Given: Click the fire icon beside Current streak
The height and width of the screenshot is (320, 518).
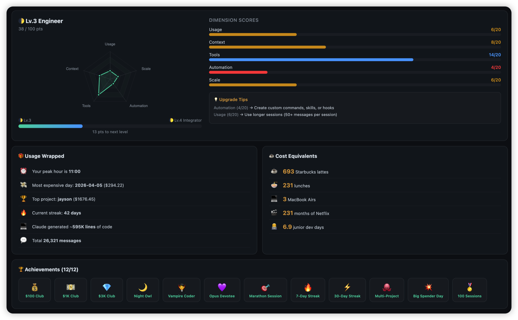Looking at the screenshot, I should click(x=24, y=213).
